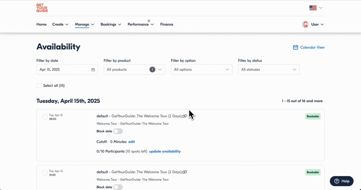This screenshot has height=190, width=361.
Task: Open the Performance menu
Action: 141,24
